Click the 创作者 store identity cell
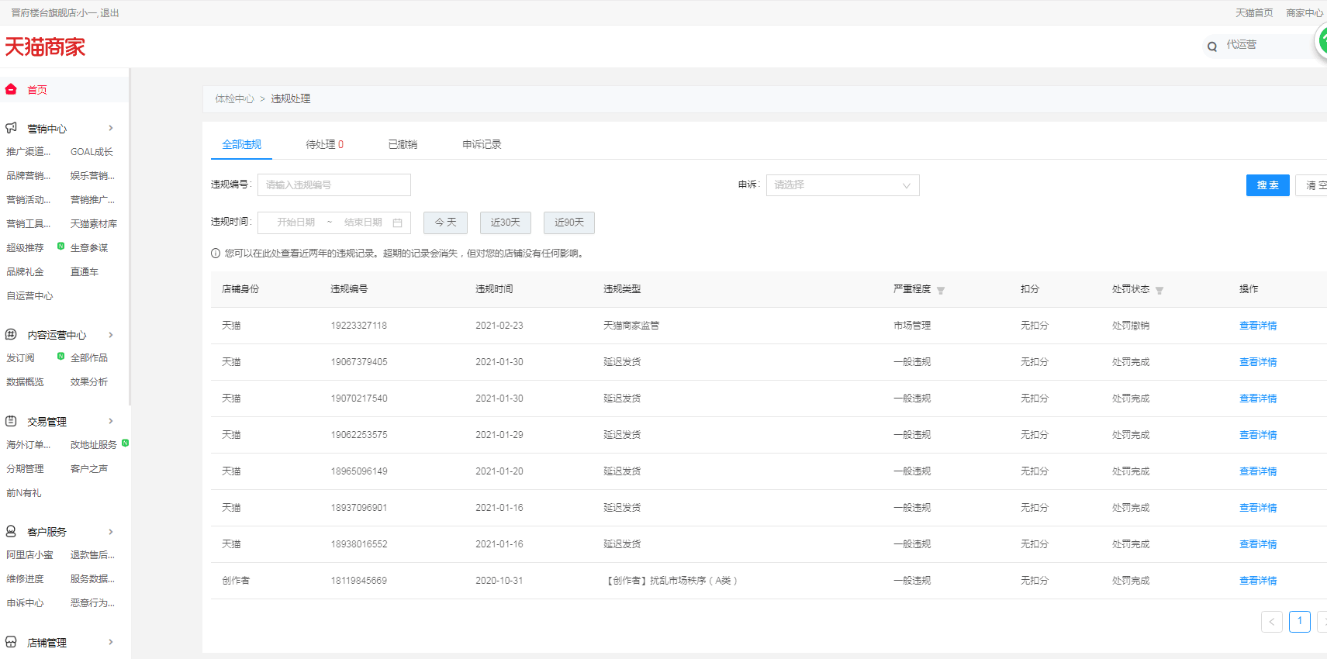The width and height of the screenshot is (1327, 659). 236,581
